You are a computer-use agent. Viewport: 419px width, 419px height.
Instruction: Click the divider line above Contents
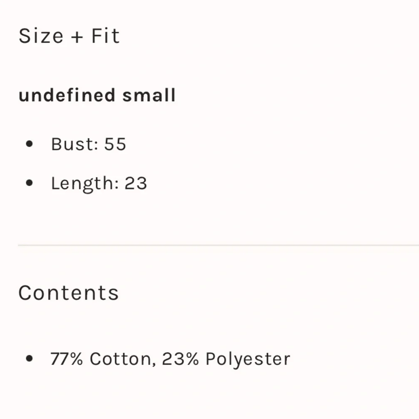click(218, 245)
